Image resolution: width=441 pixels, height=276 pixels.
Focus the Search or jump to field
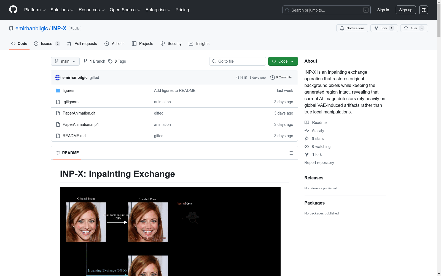tap(327, 10)
